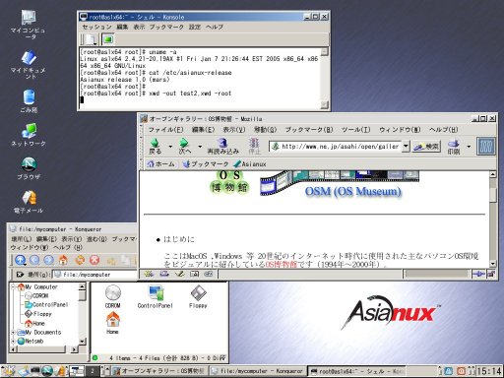Screen dimensions: 504x378
Task: Click Mozilla page vertical scrollbar thumb
Action: pyautogui.click(x=493, y=194)
